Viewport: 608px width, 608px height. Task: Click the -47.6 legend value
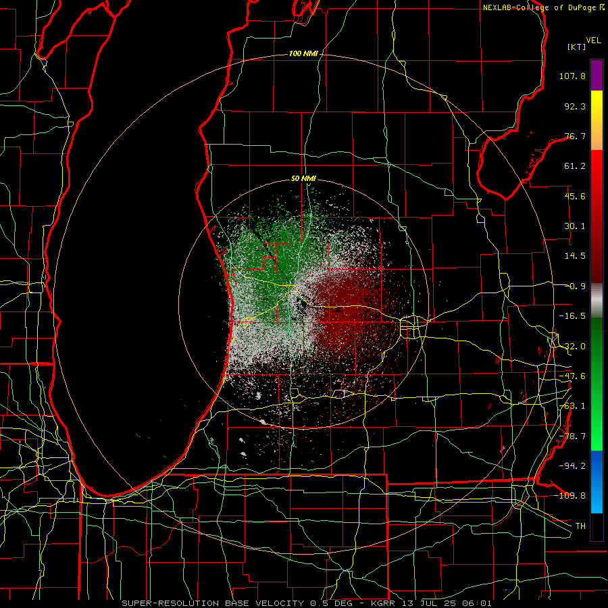coord(572,376)
